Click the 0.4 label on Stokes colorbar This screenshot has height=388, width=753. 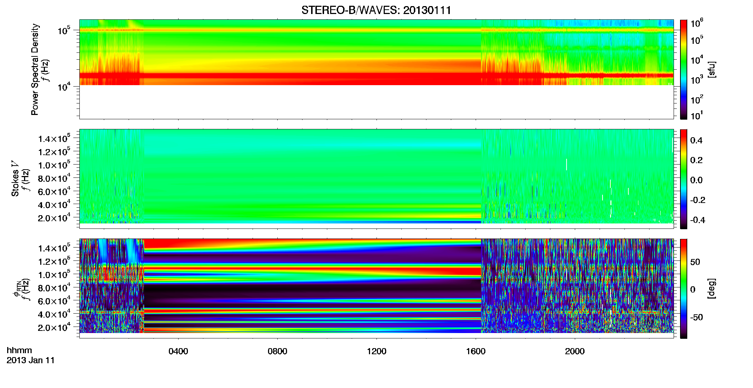click(696, 140)
